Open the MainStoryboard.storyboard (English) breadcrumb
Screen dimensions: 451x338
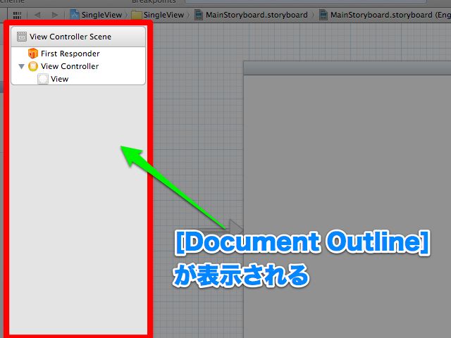tap(385, 15)
